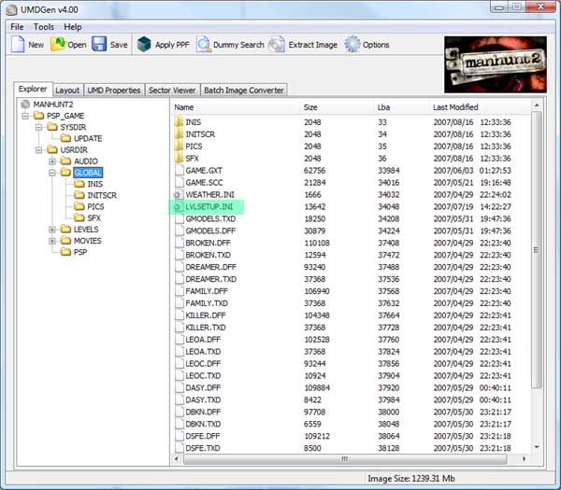Click the Open folder icon

tap(58, 44)
